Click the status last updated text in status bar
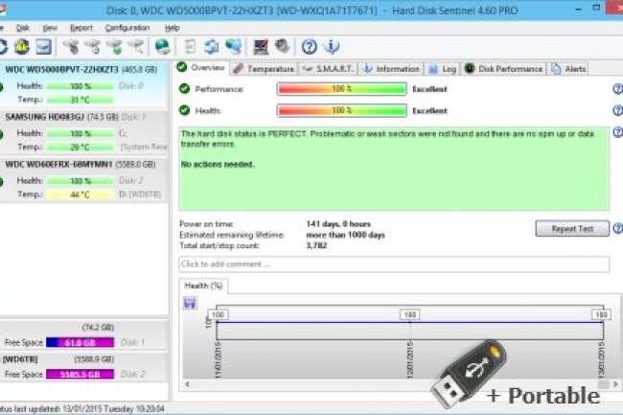This screenshot has height=415, width=623. pyautogui.click(x=82, y=408)
